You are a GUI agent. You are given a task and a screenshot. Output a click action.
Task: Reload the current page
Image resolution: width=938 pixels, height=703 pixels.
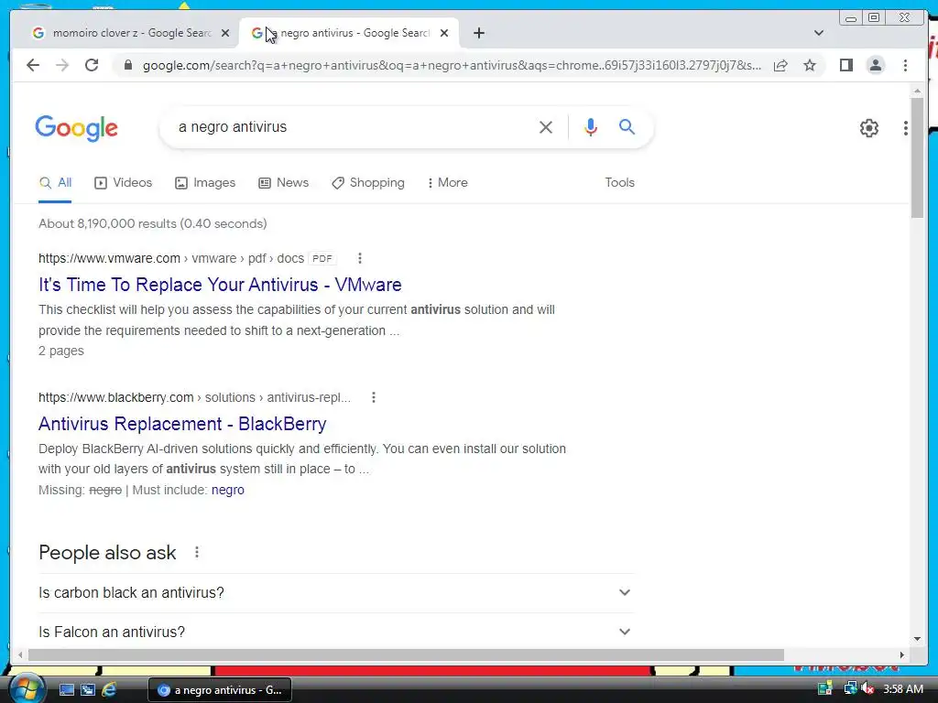(92, 65)
